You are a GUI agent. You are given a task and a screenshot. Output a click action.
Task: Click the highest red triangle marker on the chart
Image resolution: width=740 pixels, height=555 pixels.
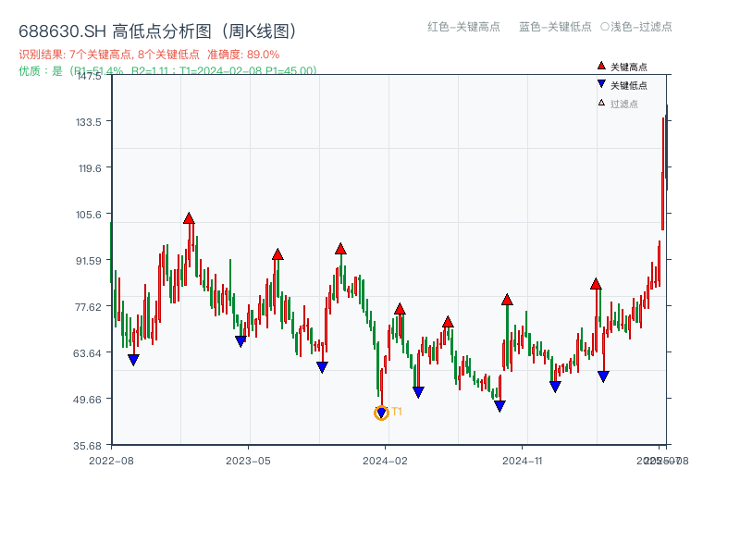pyautogui.click(x=189, y=217)
